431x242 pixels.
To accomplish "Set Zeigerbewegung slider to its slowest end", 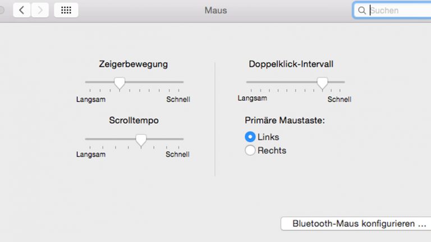I will click(x=86, y=82).
